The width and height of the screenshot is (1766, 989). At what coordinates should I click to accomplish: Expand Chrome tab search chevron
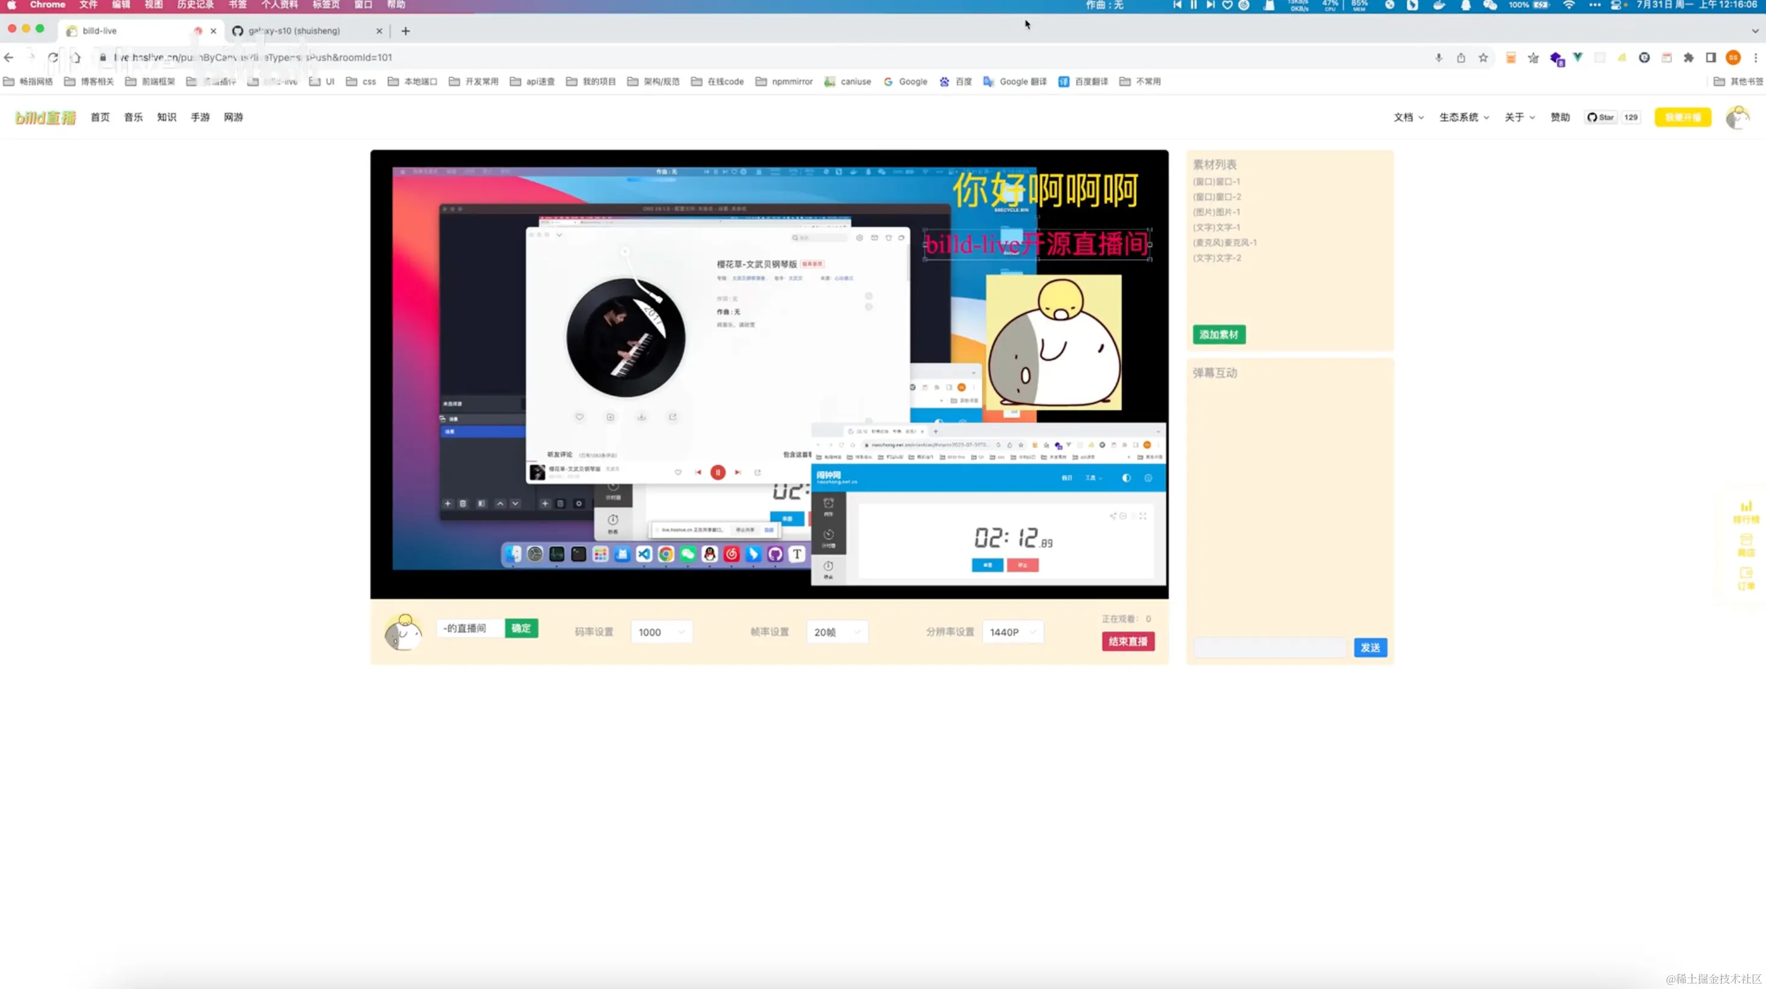pyautogui.click(x=1755, y=31)
